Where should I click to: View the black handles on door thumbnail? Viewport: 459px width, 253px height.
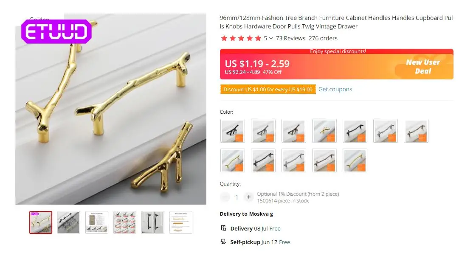tap(153, 222)
